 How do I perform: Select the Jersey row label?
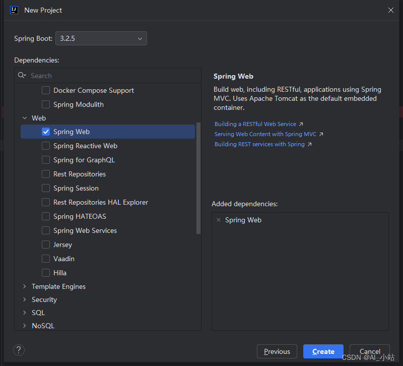62,245
